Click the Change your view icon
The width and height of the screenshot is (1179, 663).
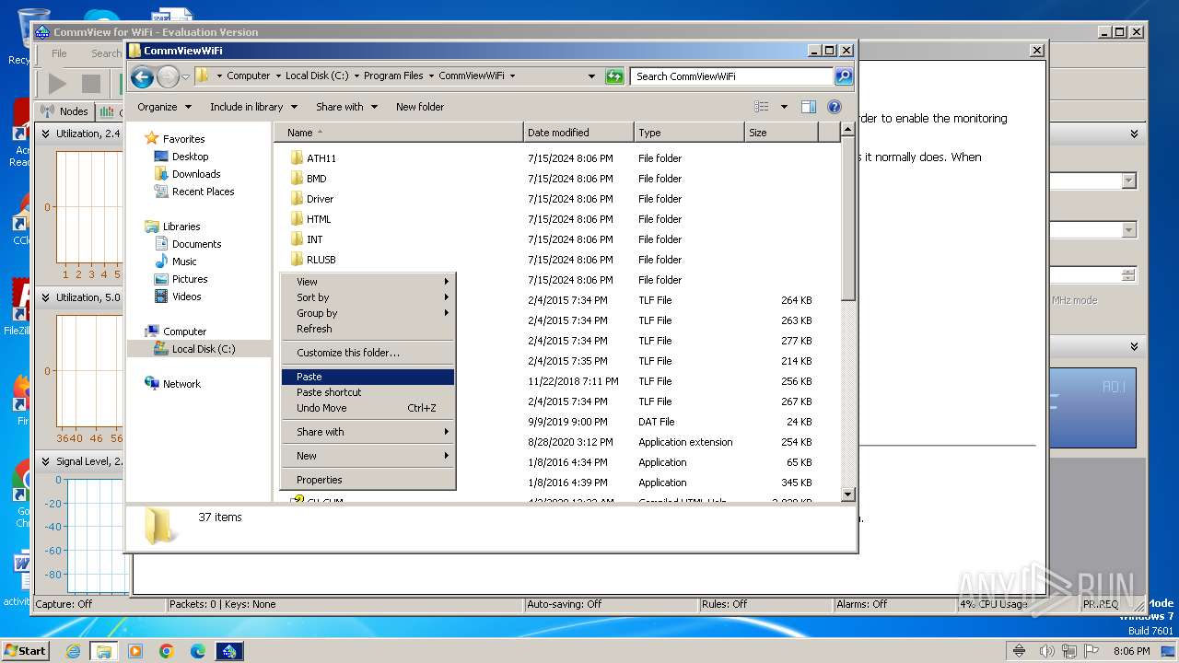[x=761, y=107]
